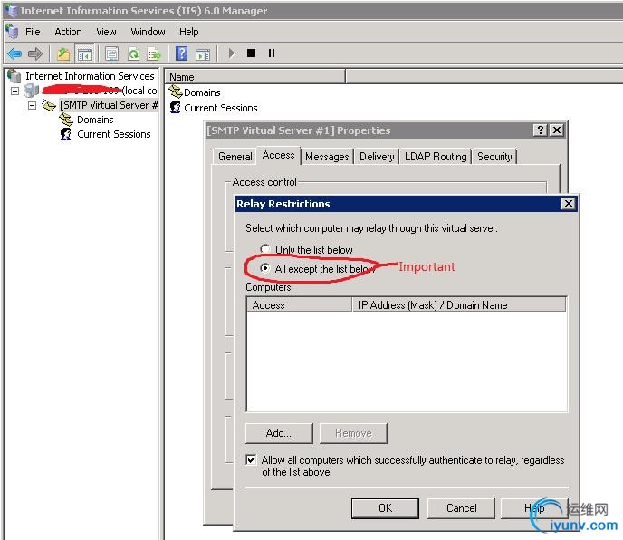Viewport: 623px width, 540px height.
Task: Toggle 'Allow all computers which successfully authenticate' checkbox
Action: tap(251, 460)
